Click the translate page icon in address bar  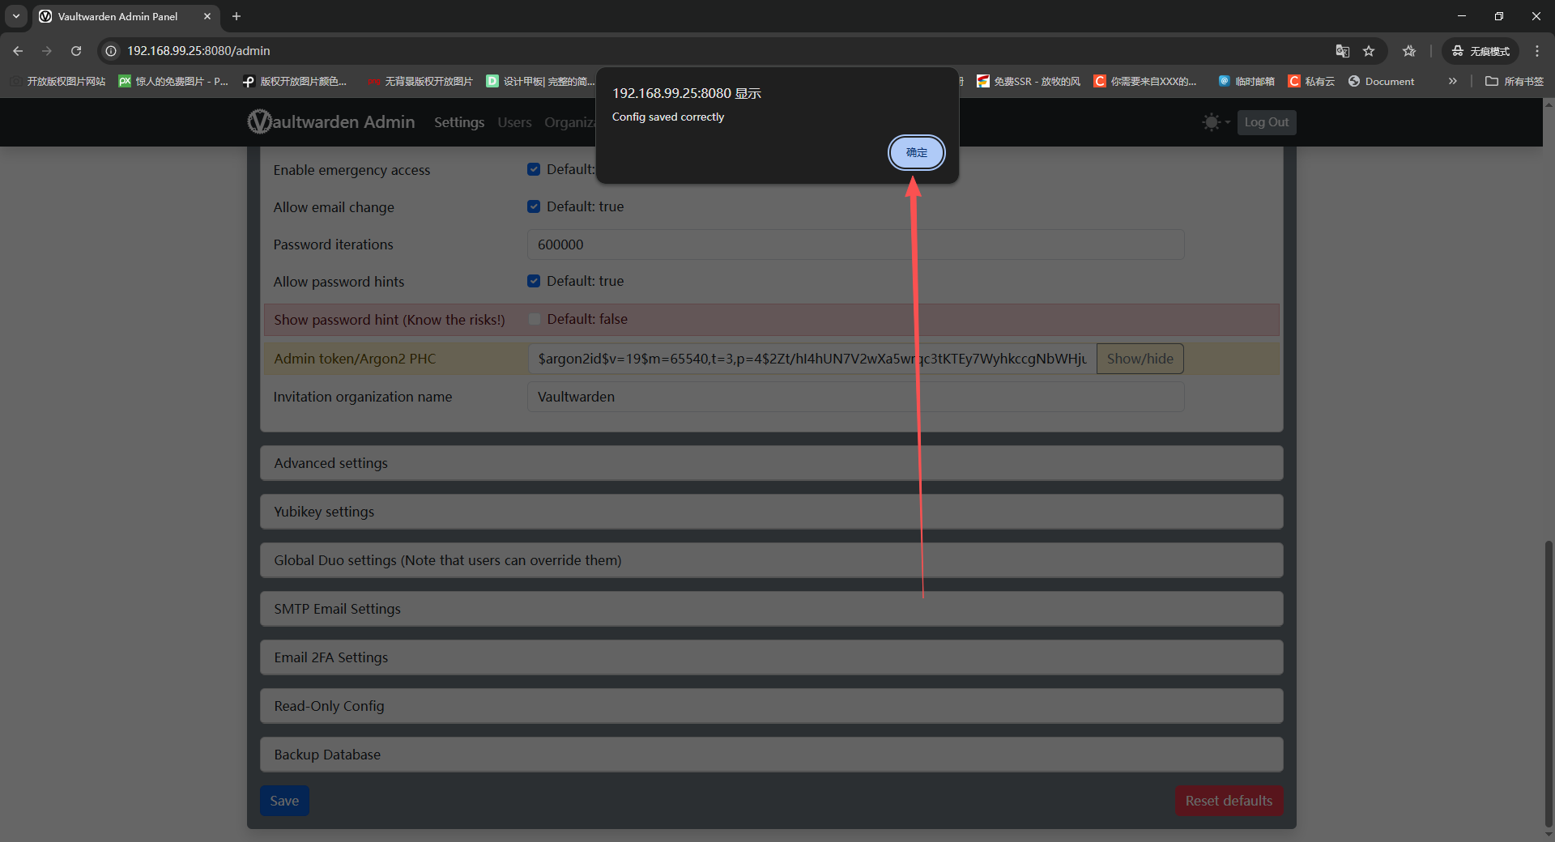pyautogui.click(x=1342, y=51)
